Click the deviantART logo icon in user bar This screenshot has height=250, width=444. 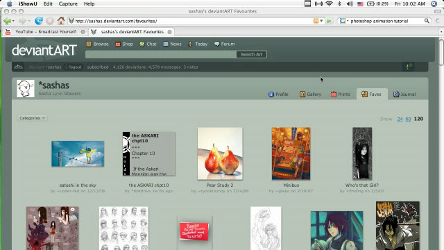pos(19,67)
